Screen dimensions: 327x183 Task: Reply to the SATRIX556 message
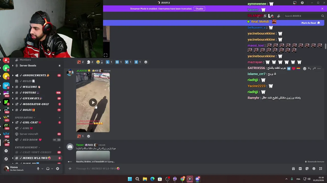309,69
